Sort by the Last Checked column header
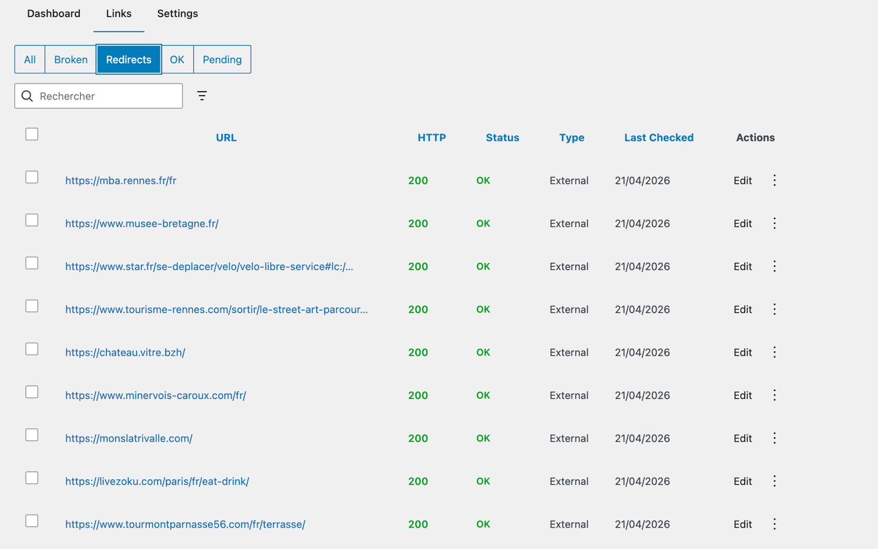878x549 pixels. pyautogui.click(x=659, y=137)
